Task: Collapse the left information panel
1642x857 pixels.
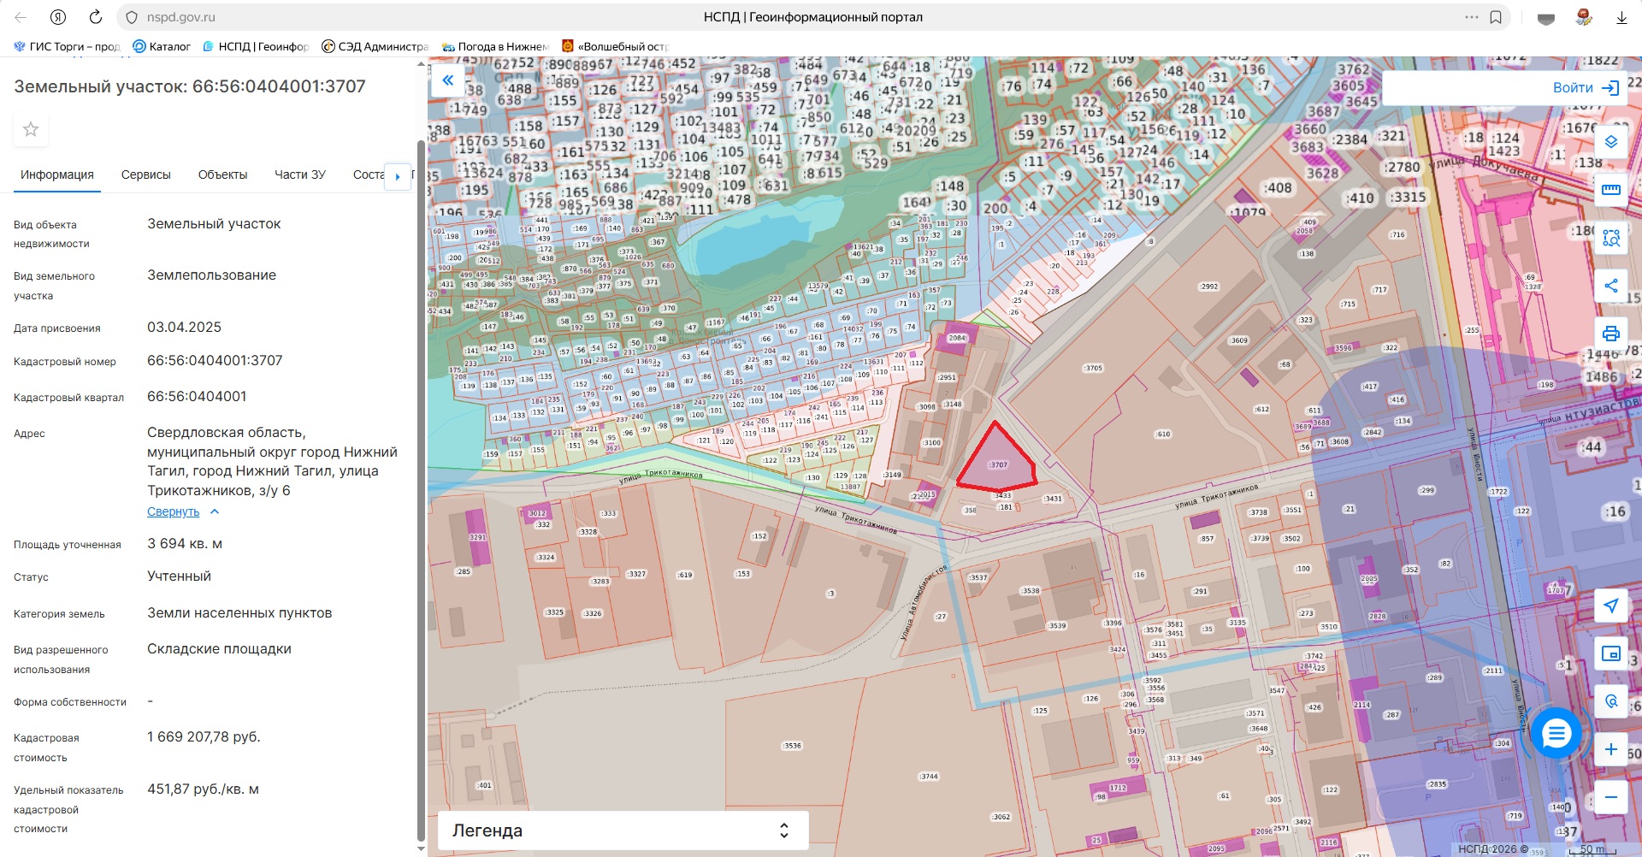Action: point(447,80)
